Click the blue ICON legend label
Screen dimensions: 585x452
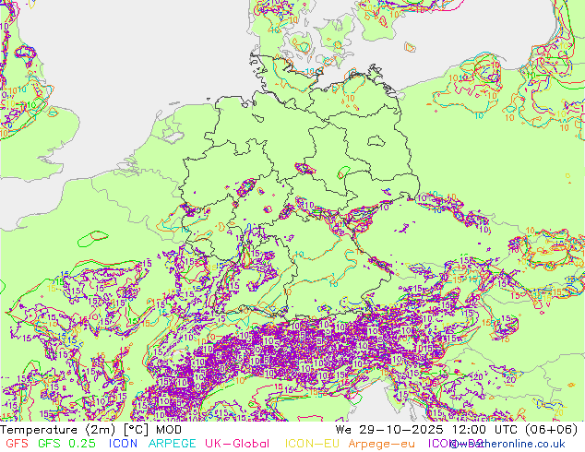123,444
